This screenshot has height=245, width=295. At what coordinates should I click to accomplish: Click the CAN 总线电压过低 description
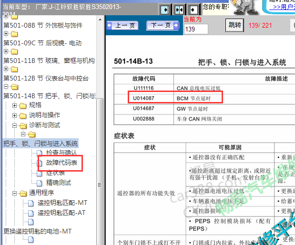(198, 88)
